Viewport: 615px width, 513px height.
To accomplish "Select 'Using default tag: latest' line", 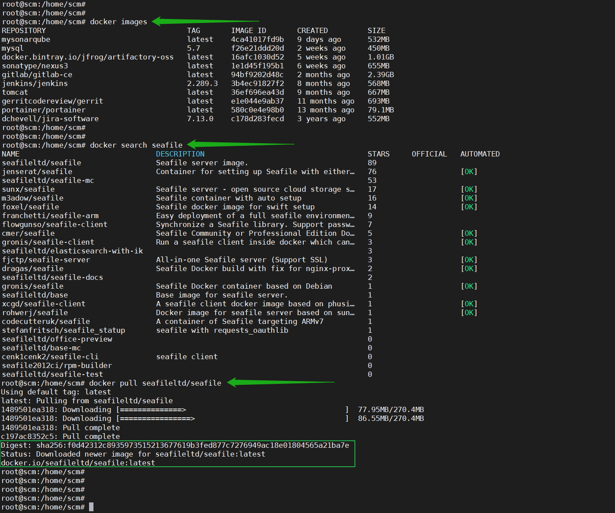I will point(56,392).
